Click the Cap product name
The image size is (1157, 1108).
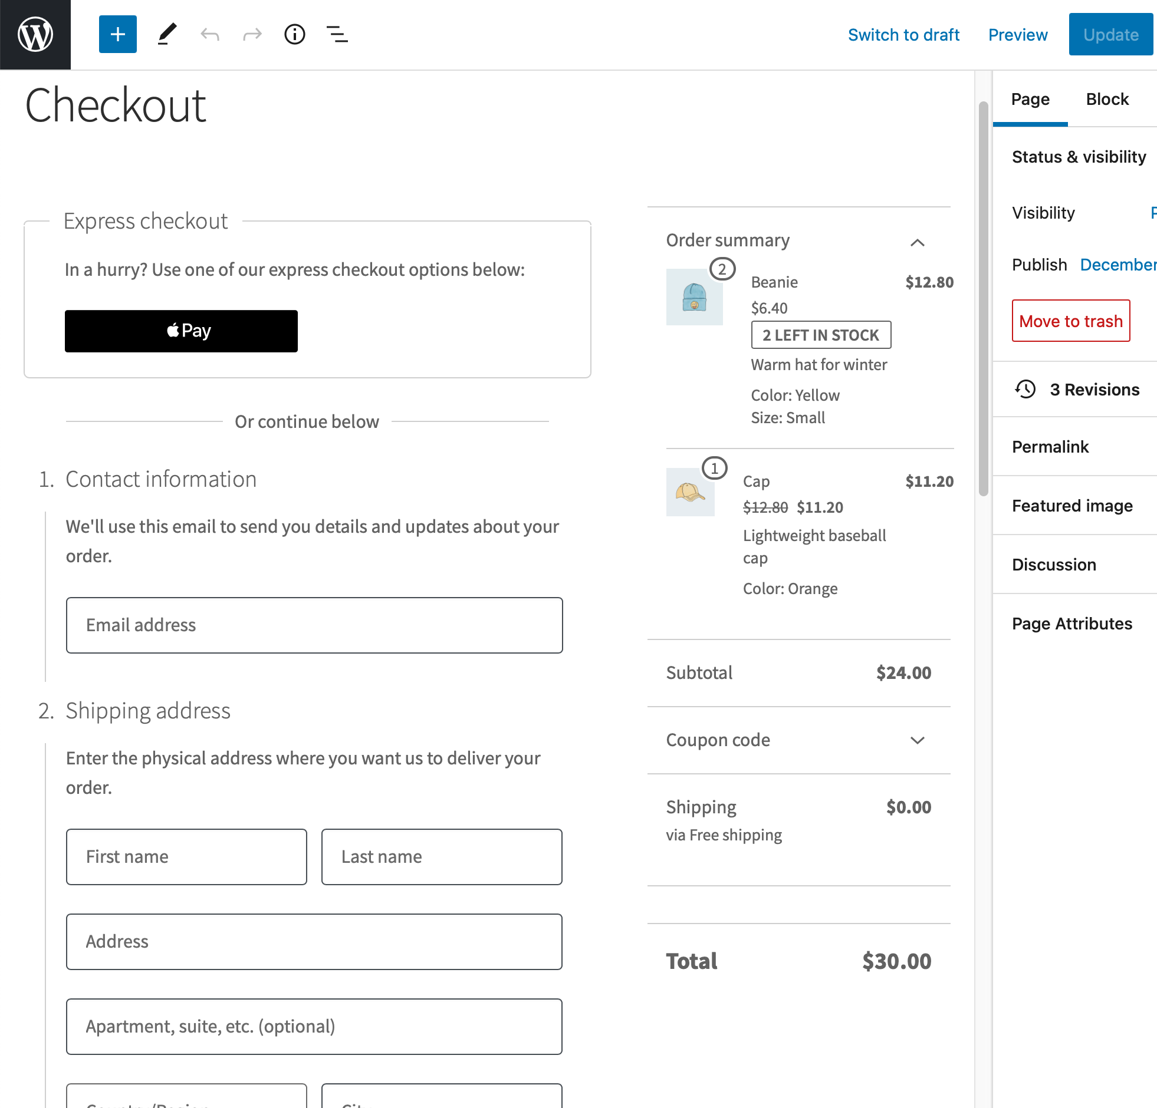[x=755, y=482]
